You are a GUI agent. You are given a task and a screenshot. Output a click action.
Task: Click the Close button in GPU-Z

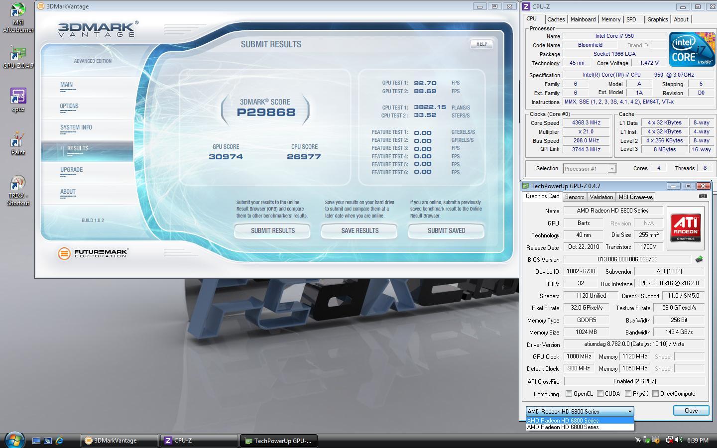[691, 411]
